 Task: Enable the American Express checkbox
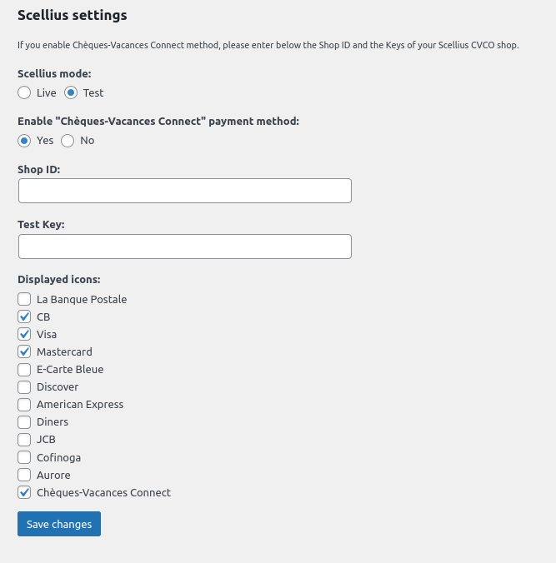pyautogui.click(x=24, y=404)
